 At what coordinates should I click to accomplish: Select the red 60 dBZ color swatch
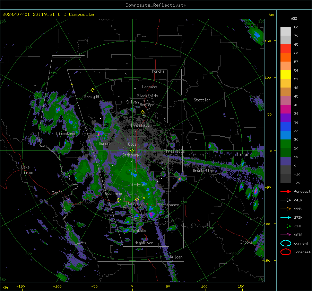(286, 49)
